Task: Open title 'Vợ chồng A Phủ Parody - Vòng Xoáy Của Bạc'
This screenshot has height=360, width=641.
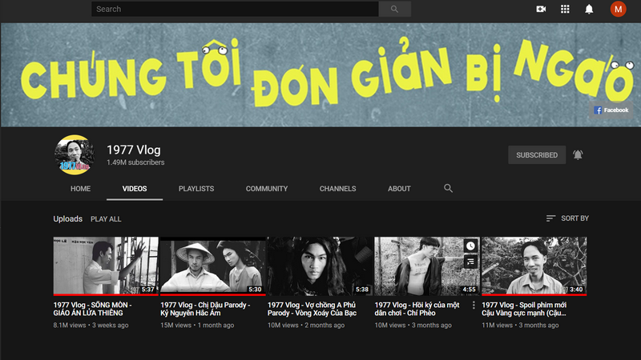Action: [312, 309]
